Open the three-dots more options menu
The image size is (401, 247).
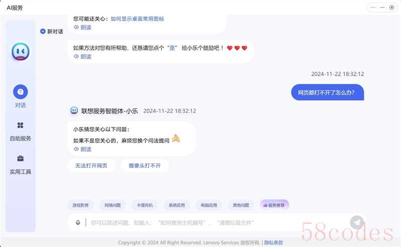pos(373,7)
